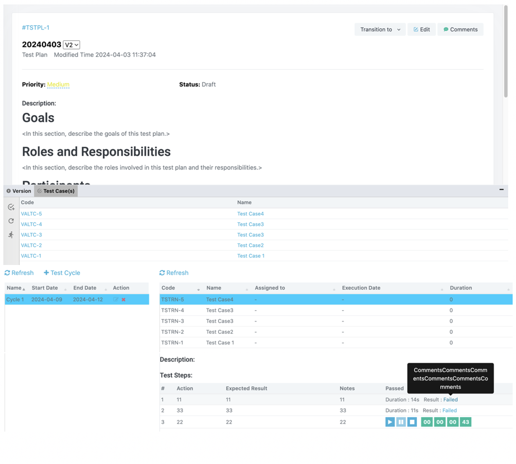This screenshot has width=516, height=464.
Task: Click the Test Case2 name link
Action: click(250, 245)
